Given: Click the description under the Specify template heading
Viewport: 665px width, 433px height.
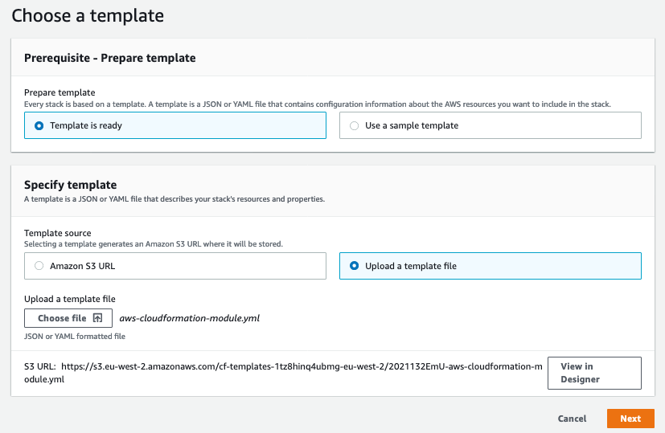Looking at the screenshot, I should tap(174, 198).
